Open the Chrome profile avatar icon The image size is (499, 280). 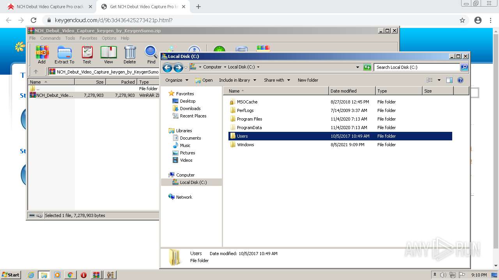tap(478, 20)
